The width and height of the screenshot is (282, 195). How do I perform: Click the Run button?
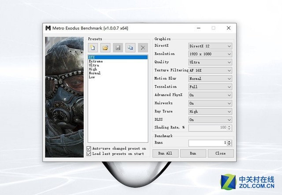(x=193, y=153)
